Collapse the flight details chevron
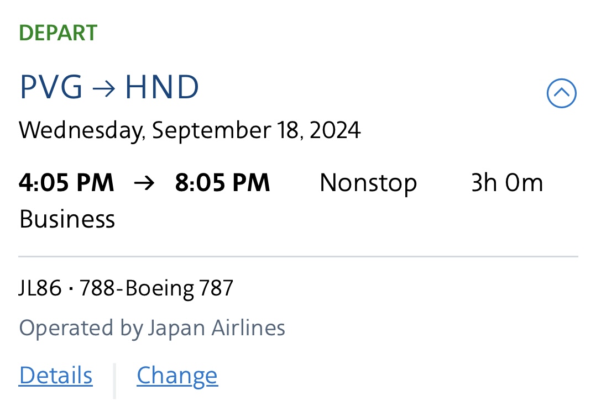The width and height of the screenshot is (601, 417). point(561,93)
